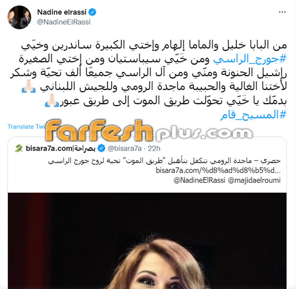
Task: Click the Nadine elrassi display name
Action: pyautogui.click(x=62, y=12)
